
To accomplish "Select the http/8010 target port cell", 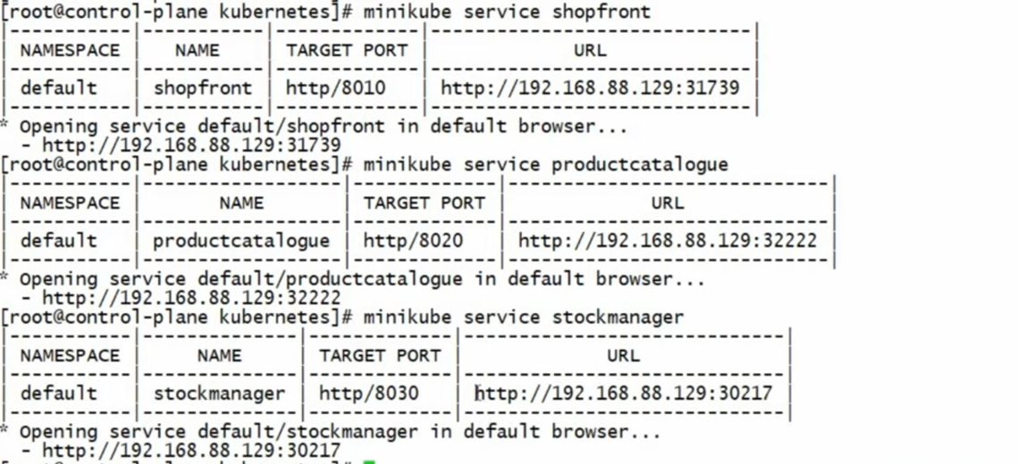I will point(336,88).
